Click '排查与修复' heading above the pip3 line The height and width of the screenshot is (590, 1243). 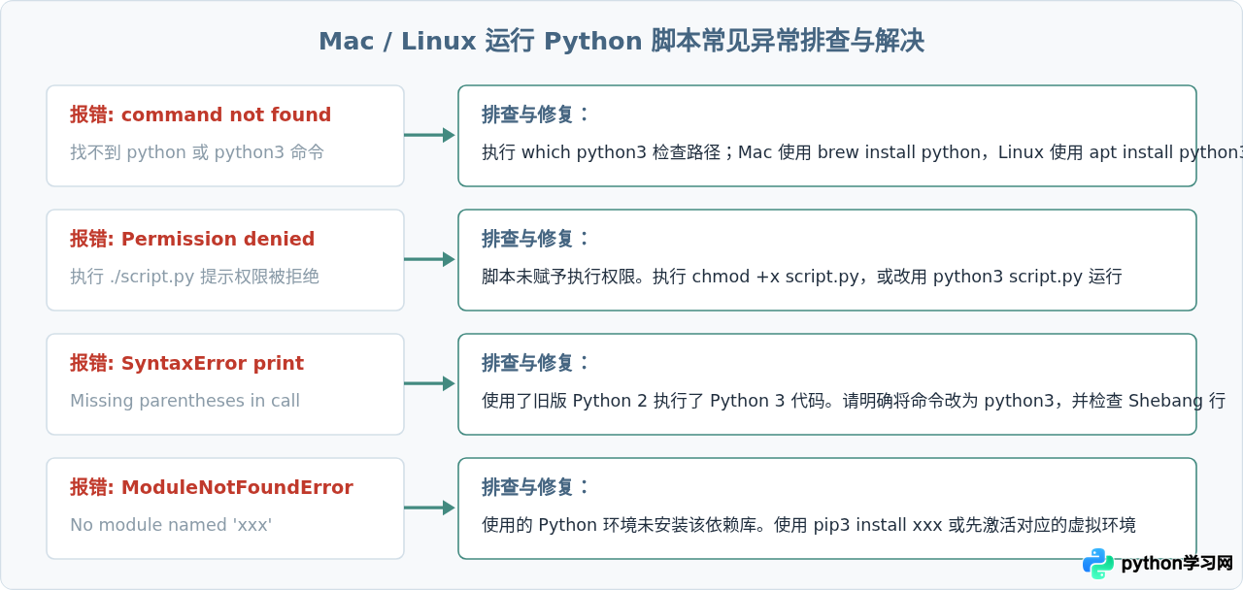535,487
